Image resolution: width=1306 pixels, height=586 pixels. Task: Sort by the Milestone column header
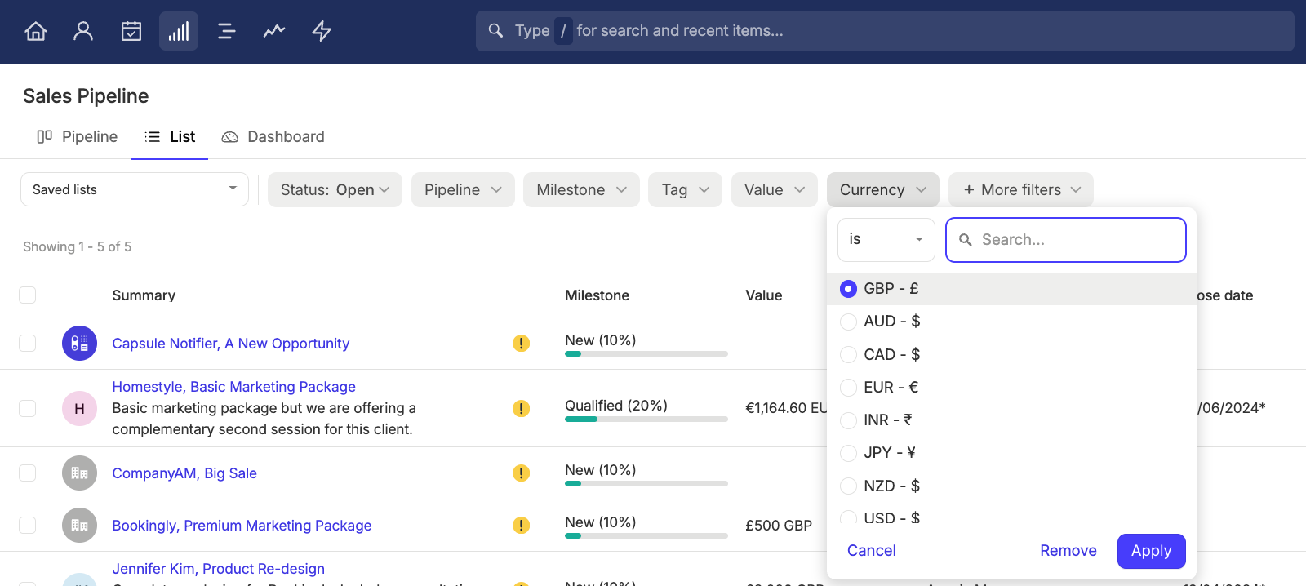[597, 295]
